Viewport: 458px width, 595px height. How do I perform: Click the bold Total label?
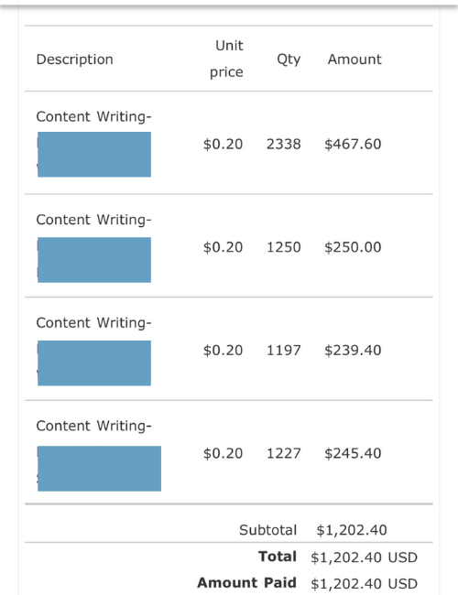(x=278, y=557)
